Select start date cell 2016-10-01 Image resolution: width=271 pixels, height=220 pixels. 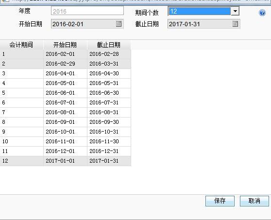click(x=65, y=132)
